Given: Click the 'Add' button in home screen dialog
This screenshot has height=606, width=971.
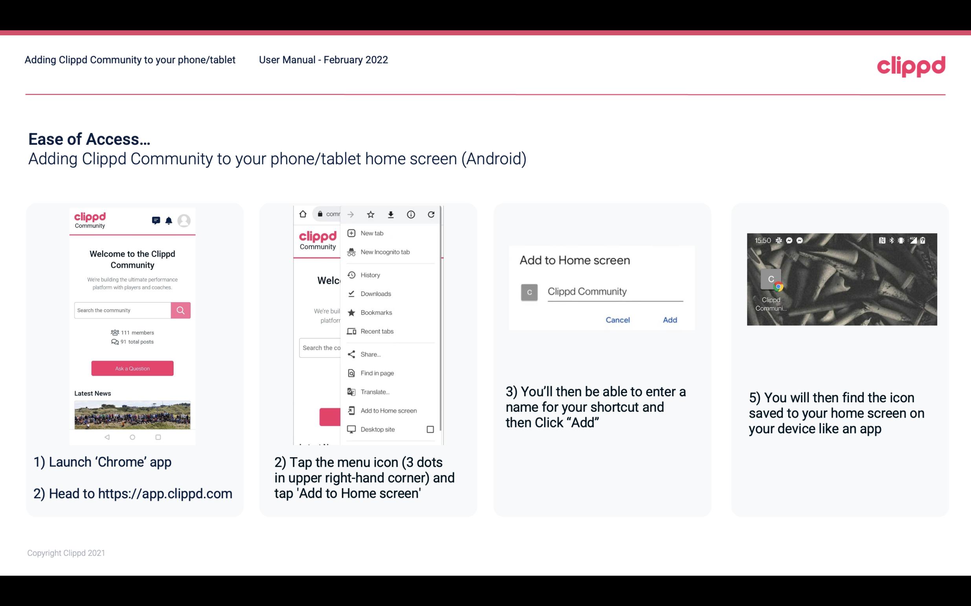Looking at the screenshot, I should [670, 320].
